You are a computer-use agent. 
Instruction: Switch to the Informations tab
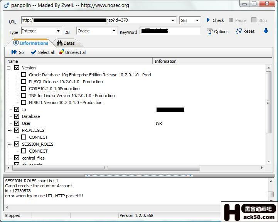(30, 43)
